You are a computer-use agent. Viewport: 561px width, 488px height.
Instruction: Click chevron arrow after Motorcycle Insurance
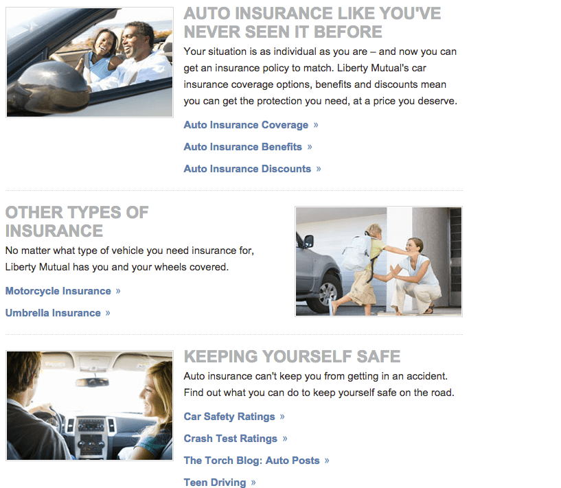[x=118, y=292]
